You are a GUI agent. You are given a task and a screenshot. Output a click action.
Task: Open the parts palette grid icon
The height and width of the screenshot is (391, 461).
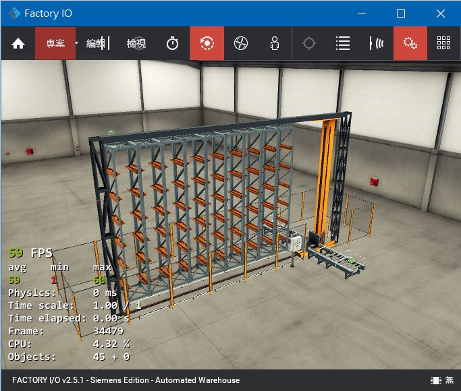[x=443, y=43]
